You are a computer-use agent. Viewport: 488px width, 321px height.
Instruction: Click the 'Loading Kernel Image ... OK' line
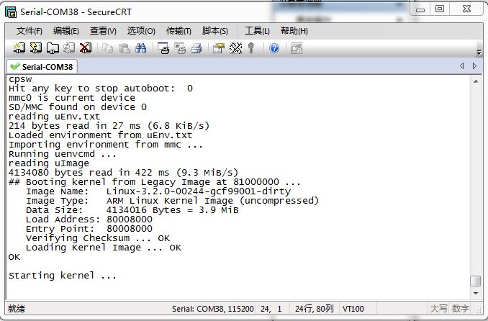[x=104, y=248]
